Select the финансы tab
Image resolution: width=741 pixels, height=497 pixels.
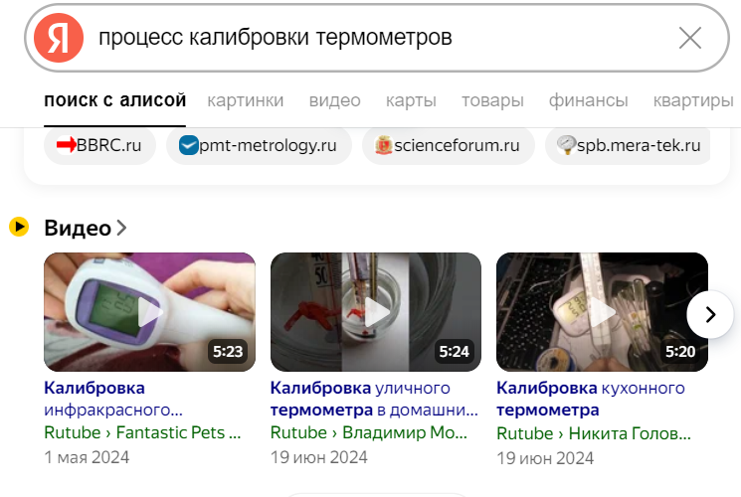click(589, 100)
